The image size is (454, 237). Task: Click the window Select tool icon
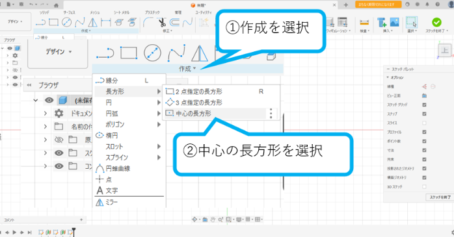point(411,22)
